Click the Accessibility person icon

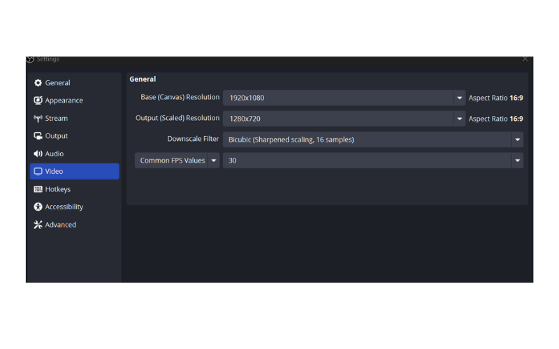tap(38, 207)
